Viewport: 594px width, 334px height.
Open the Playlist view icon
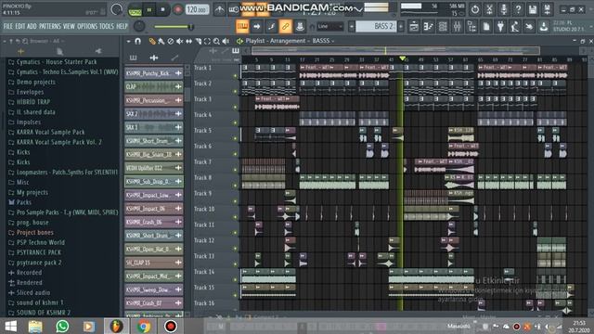click(414, 27)
